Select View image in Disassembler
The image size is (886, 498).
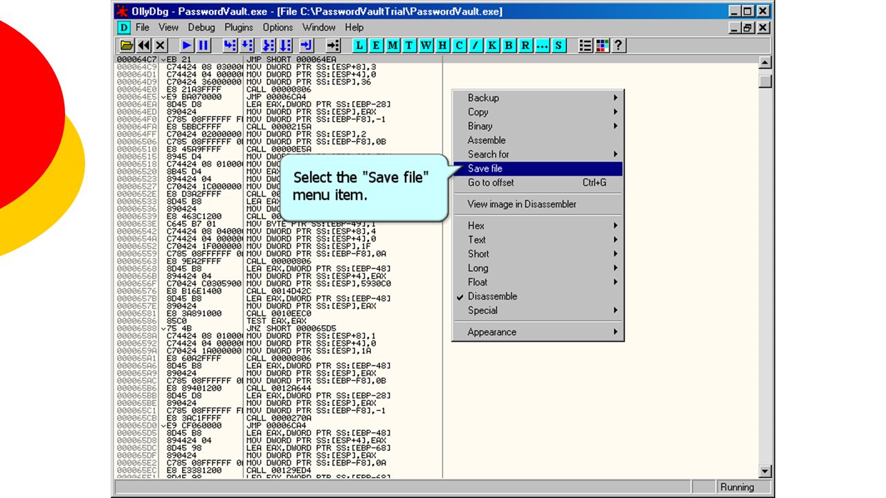[x=538, y=204]
